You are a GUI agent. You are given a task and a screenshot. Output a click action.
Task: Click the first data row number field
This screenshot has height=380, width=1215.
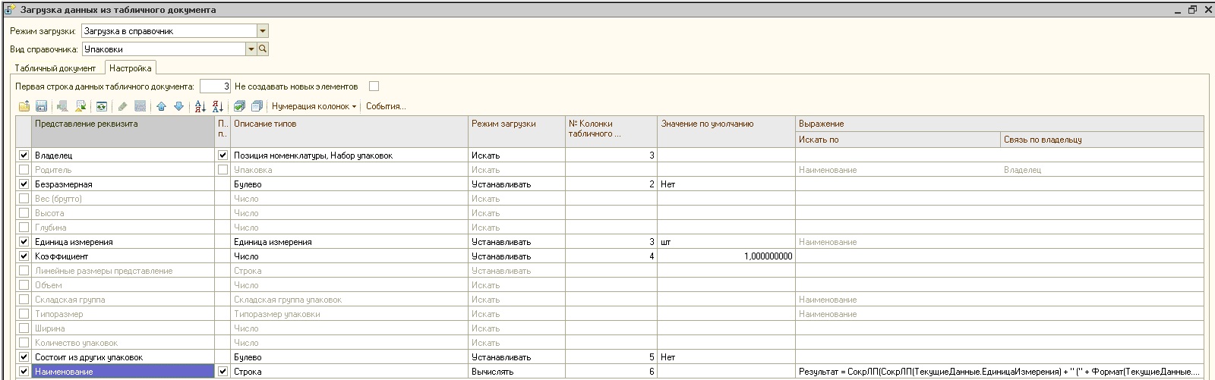(216, 86)
